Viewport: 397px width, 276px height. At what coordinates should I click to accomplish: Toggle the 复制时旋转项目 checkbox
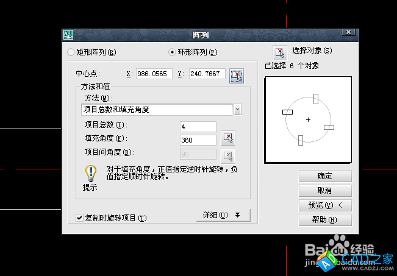click(x=79, y=218)
